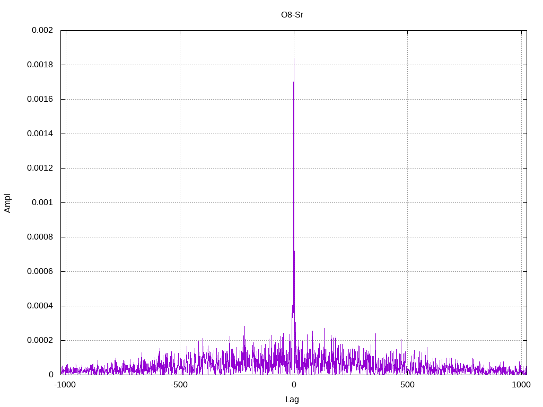
Task: Click the plot title O8-Sr
Action: tap(292, 15)
